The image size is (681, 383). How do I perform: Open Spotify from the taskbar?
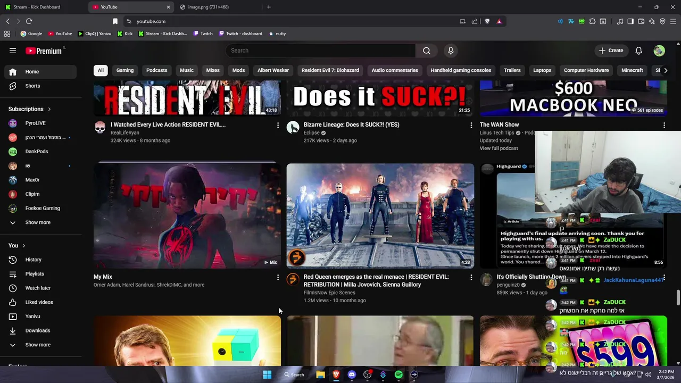pos(398,374)
